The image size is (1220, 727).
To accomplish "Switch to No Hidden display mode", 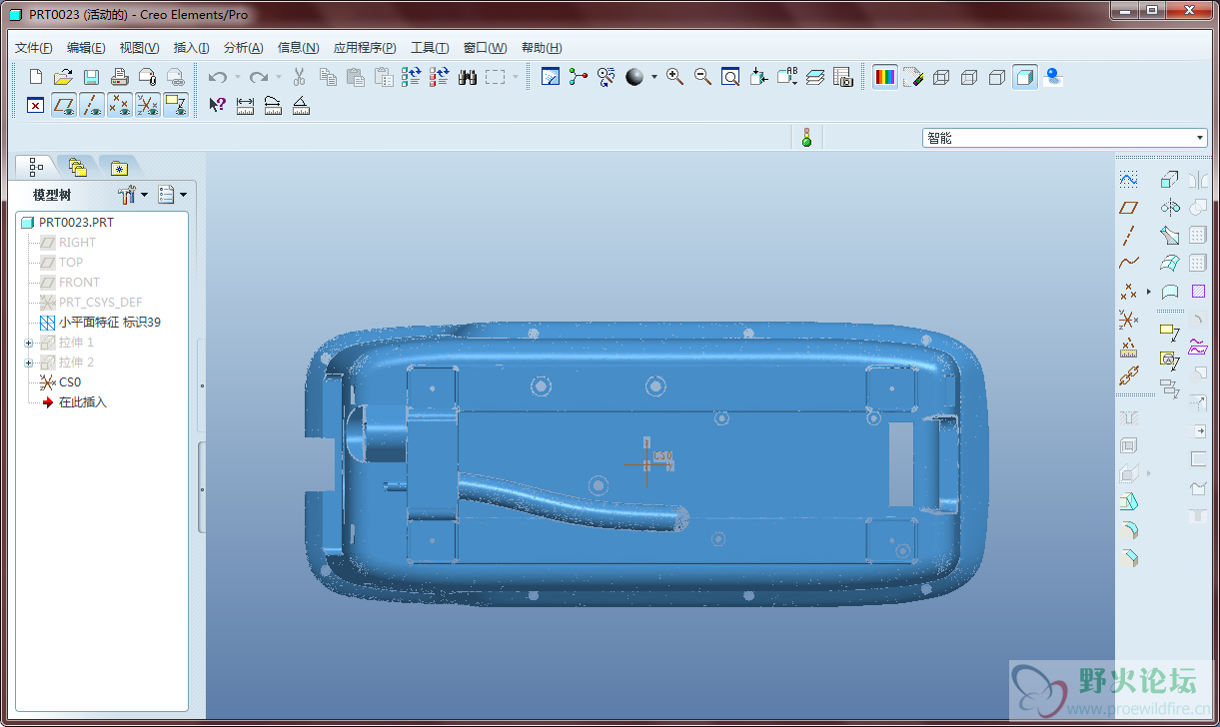I will tap(996, 77).
